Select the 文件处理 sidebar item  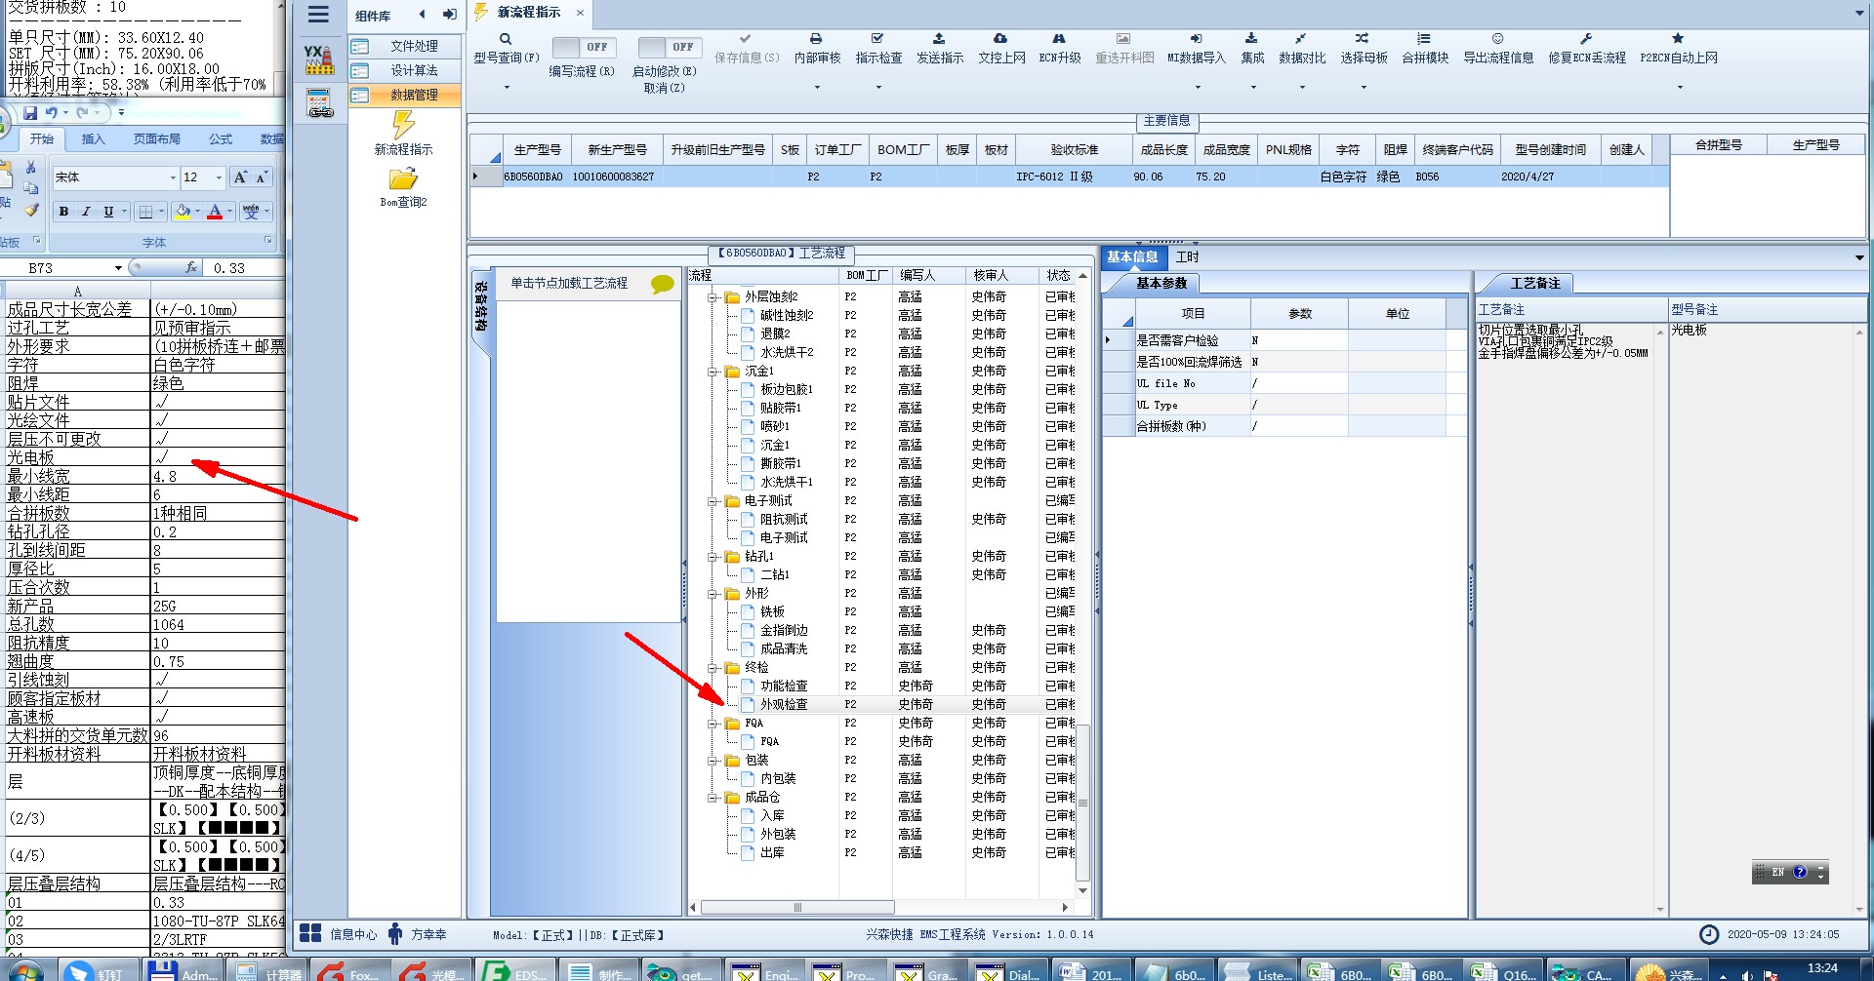(403, 46)
